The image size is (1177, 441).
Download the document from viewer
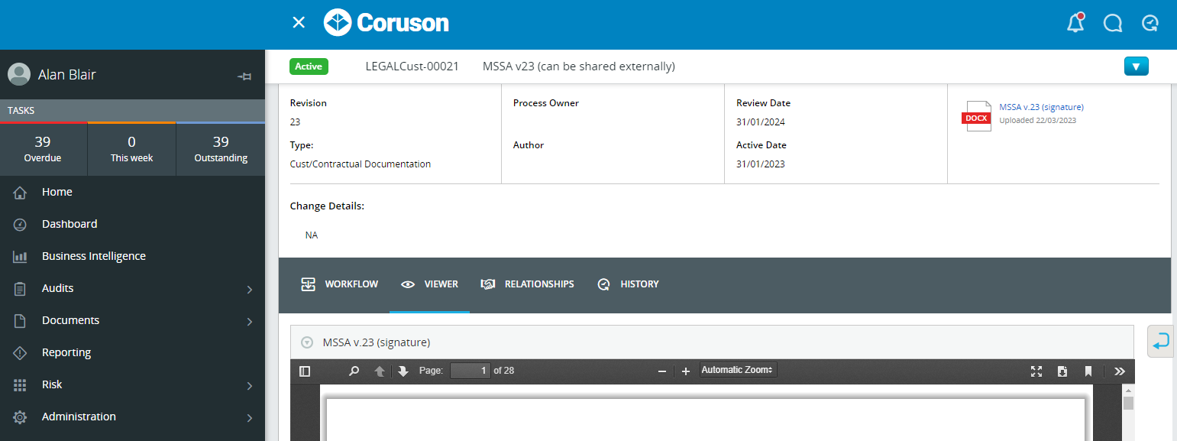click(x=1062, y=371)
